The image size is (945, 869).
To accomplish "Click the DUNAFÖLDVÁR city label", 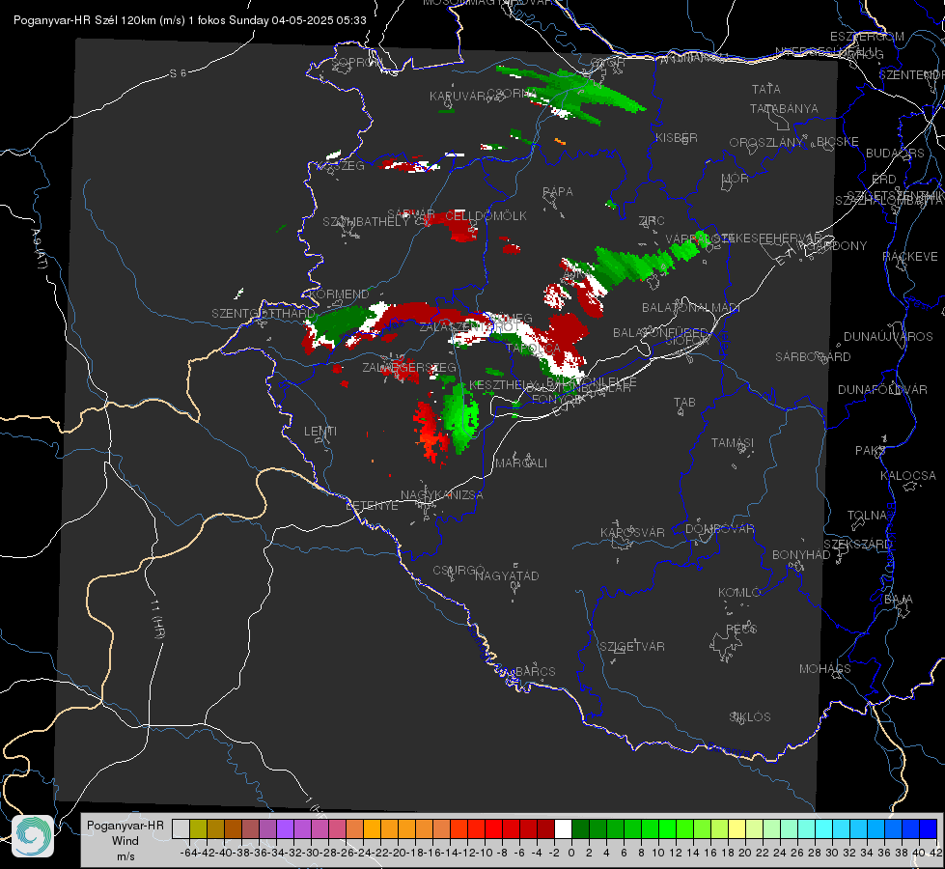I will point(882,389).
